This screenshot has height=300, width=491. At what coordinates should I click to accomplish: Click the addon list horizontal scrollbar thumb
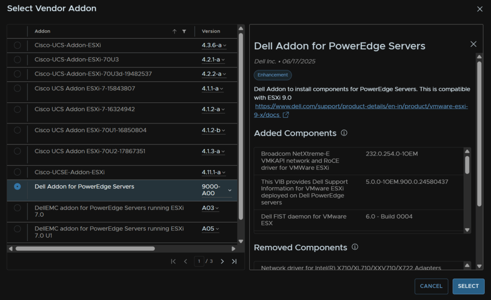85,249
